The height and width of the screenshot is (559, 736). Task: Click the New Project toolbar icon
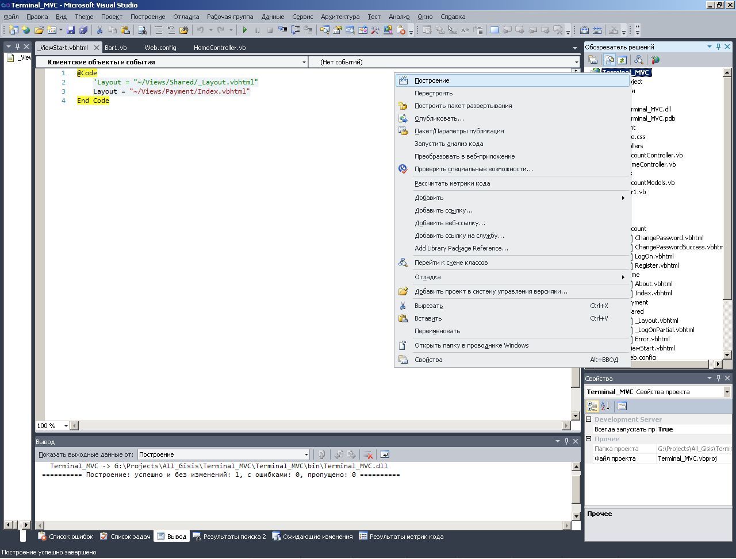pyautogui.click(x=13, y=30)
